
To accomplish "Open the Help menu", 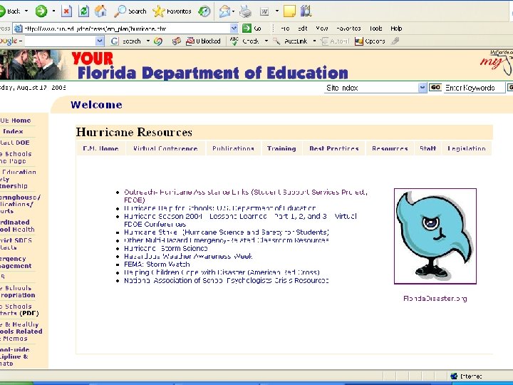I will point(396,29).
